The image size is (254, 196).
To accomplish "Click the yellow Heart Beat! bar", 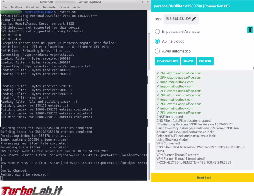I will click(203, 178).
